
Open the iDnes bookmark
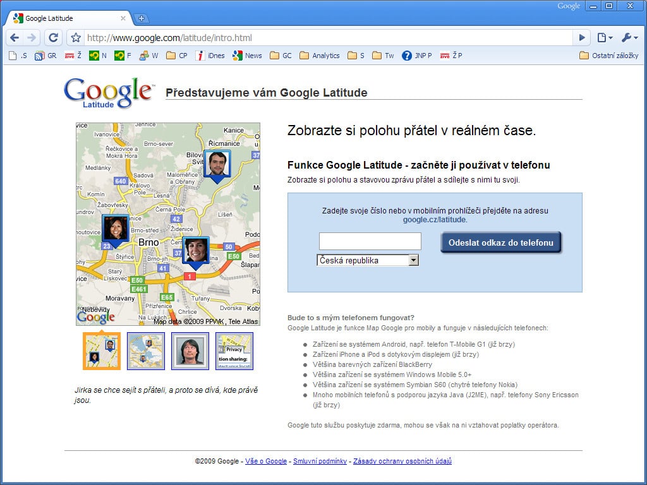[x=211, y=56]
